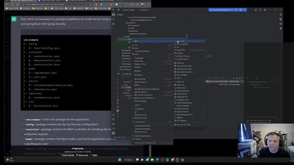The height and width of the screenshot is (165, 294).
Task: Select Find in Files option
Action: pos(152,61)
